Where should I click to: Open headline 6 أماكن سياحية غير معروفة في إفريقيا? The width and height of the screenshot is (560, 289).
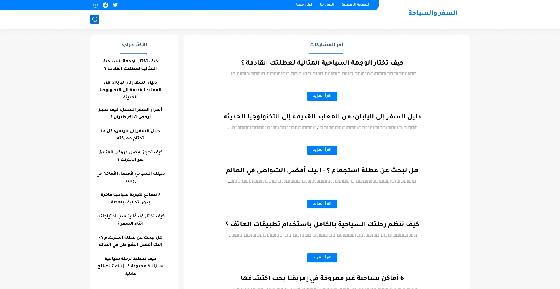click(x=322, y=278)
